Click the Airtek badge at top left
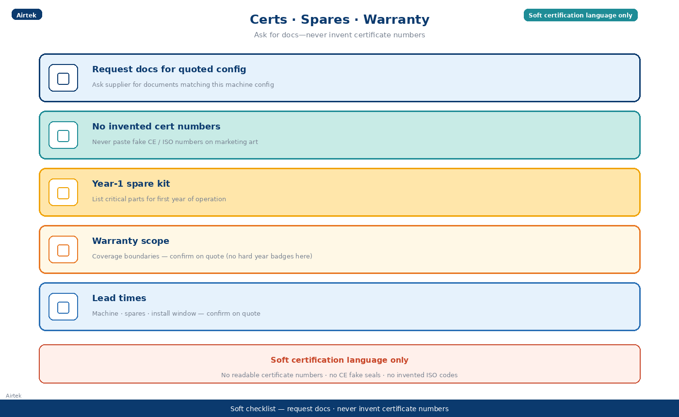 [x=27, y=15]
